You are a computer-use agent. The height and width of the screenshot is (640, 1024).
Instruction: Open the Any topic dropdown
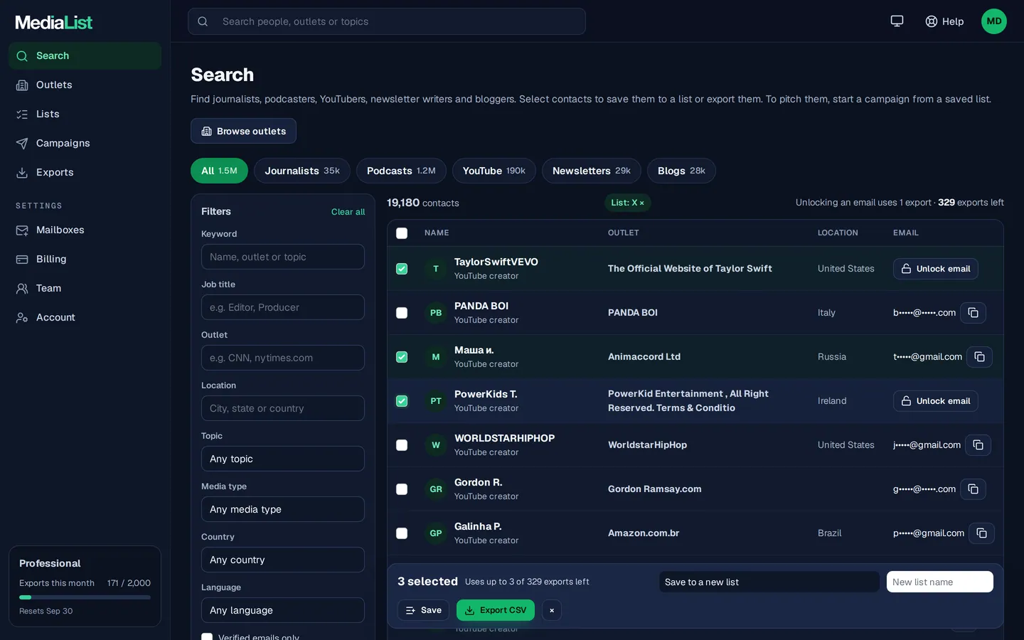pos(283,459)
